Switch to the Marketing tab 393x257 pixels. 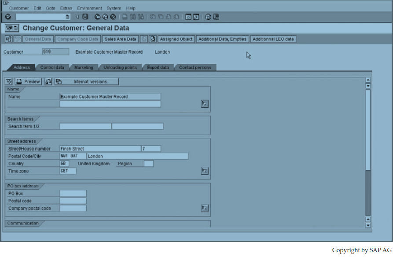[x=84, y=68]
